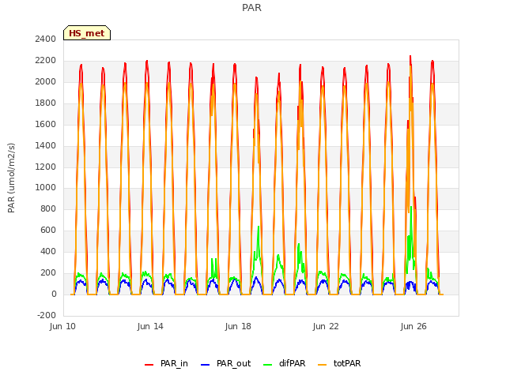
Task: Click the 400 y-axis tick label
Action: pos(48,251)
